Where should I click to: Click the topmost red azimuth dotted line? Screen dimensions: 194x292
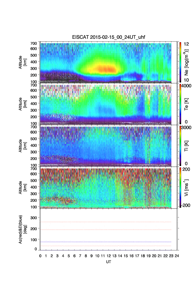tap(106, 222)
